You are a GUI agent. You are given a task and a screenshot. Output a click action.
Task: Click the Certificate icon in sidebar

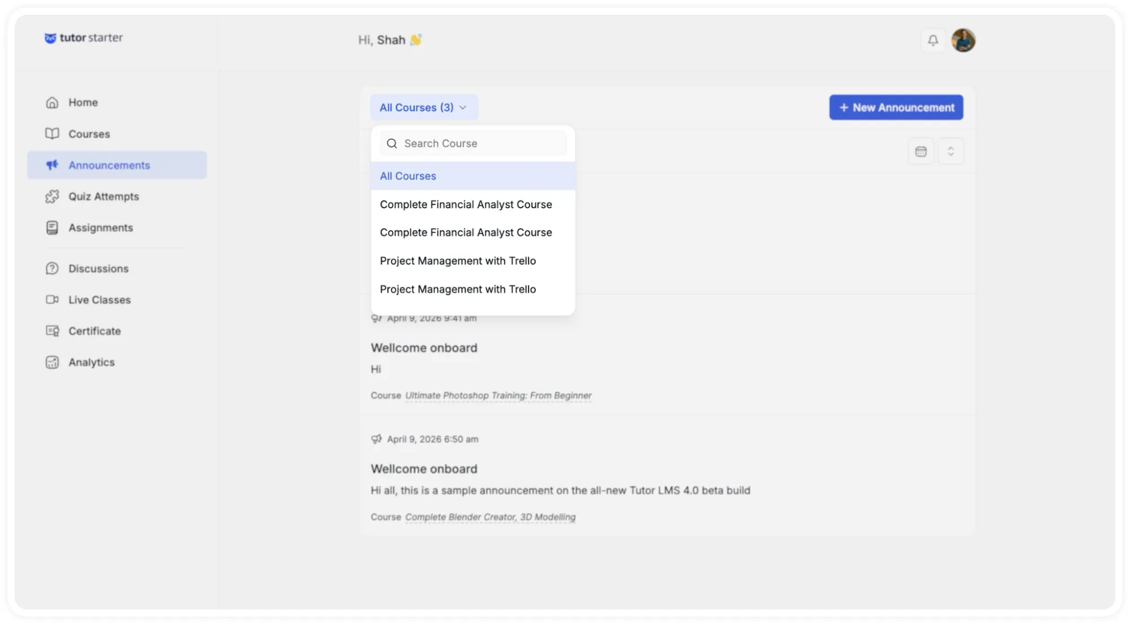point(52,331)
